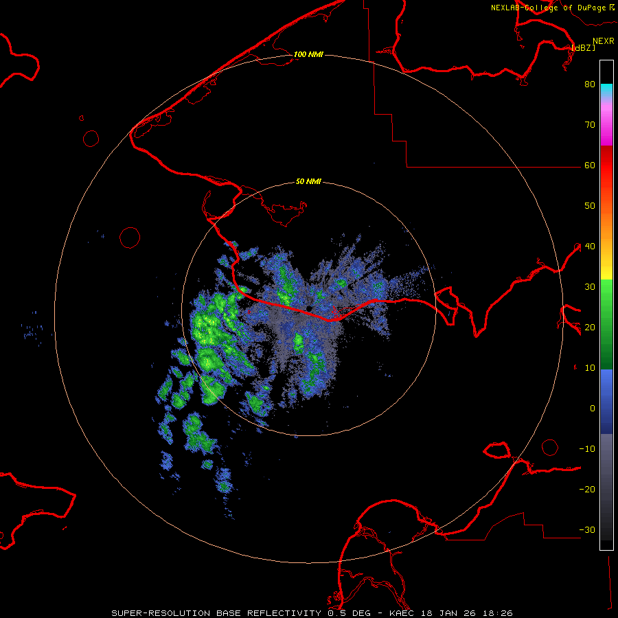Viewport: 618px width, 618px height.
Task: Click the 10 value on dBZ scale
Action: (590, 368)
